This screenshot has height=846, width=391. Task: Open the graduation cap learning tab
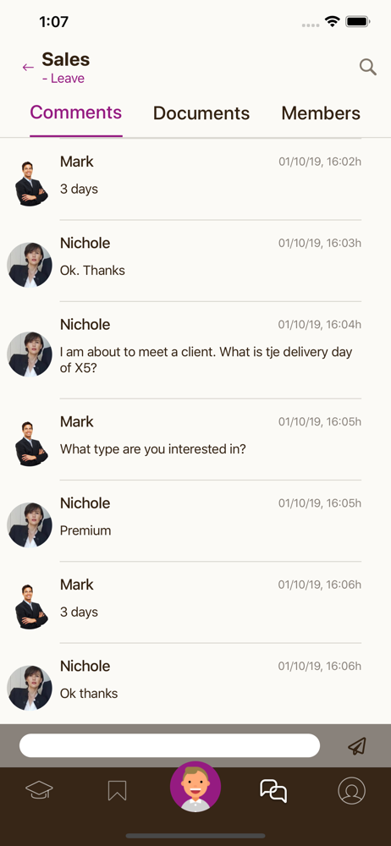(x=40, y=791)
